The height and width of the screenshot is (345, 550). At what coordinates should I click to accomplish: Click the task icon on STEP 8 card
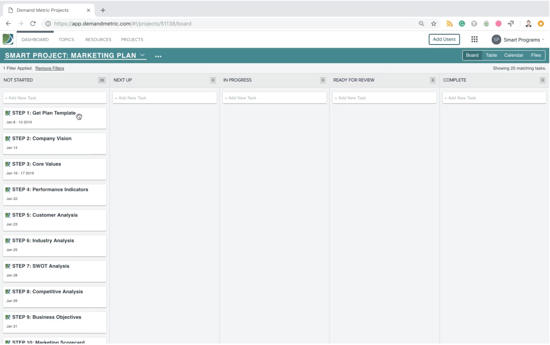pyautogui.click(x=8, y=291)
